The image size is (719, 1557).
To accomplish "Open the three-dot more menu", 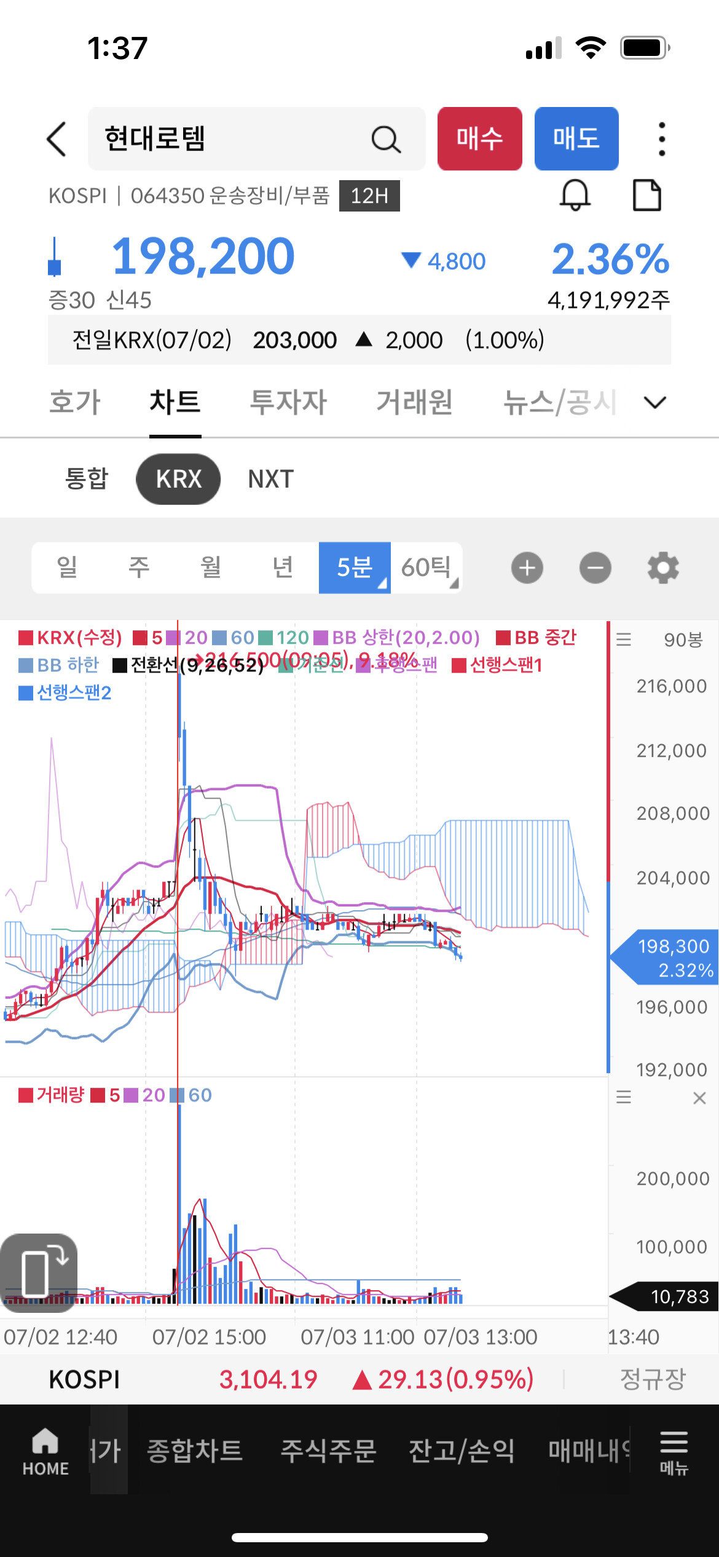I will (x=661, y=139).
